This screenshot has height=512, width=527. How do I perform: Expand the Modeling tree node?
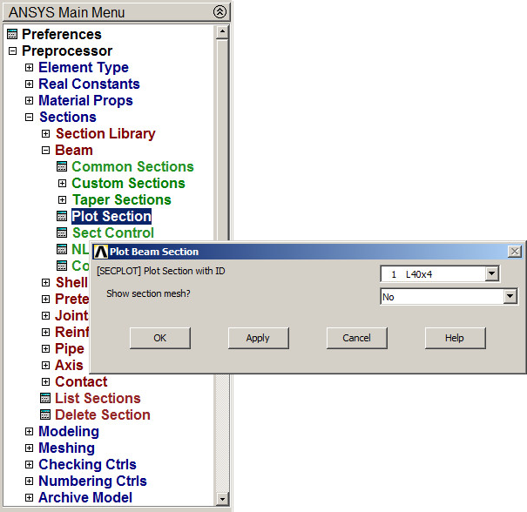(29, 432)
